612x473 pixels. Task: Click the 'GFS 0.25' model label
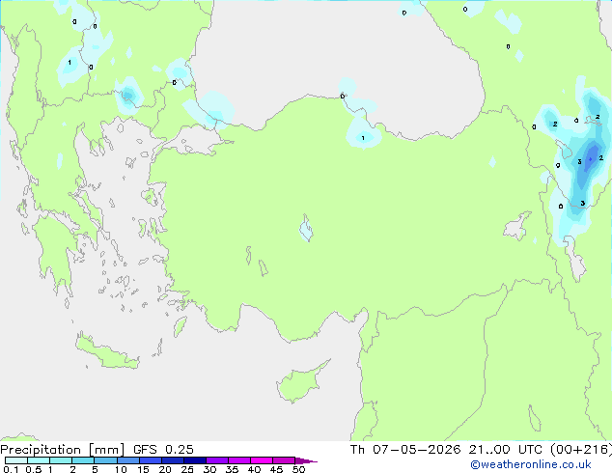(163, 450)
